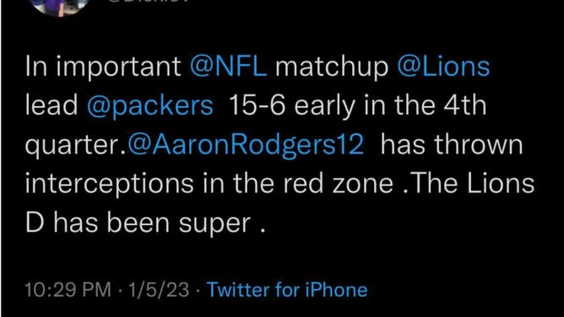Click the Twitter for iPhone source link

coord(287,290)
